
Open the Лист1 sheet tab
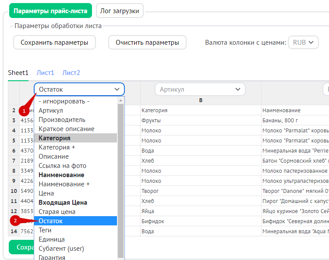pyautogui.click(x=45, y=73)
